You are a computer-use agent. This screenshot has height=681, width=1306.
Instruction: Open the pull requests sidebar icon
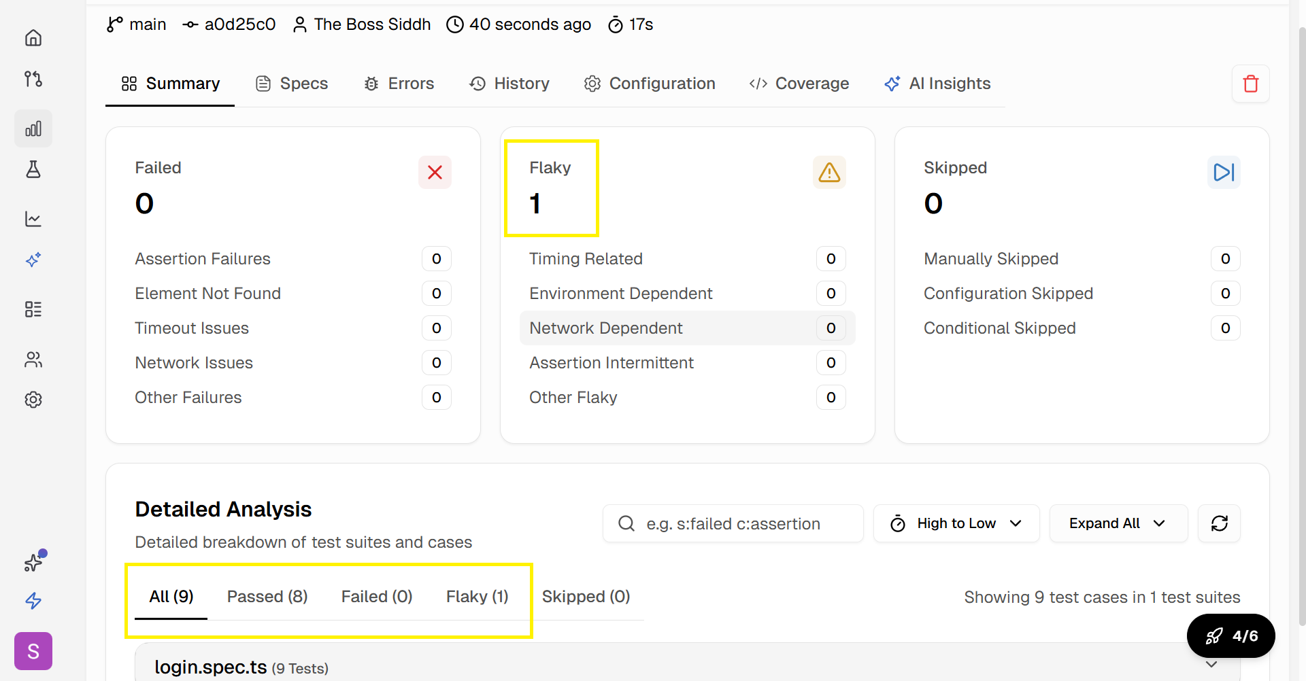[33, 79]
